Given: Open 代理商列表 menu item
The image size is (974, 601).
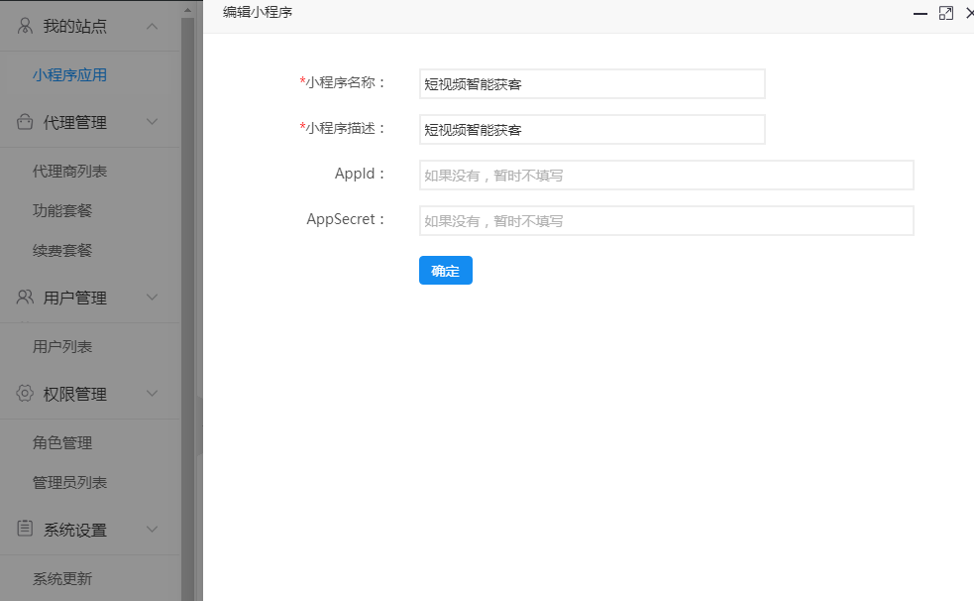Looking at the screenshot, I should [x=69, y=171].
